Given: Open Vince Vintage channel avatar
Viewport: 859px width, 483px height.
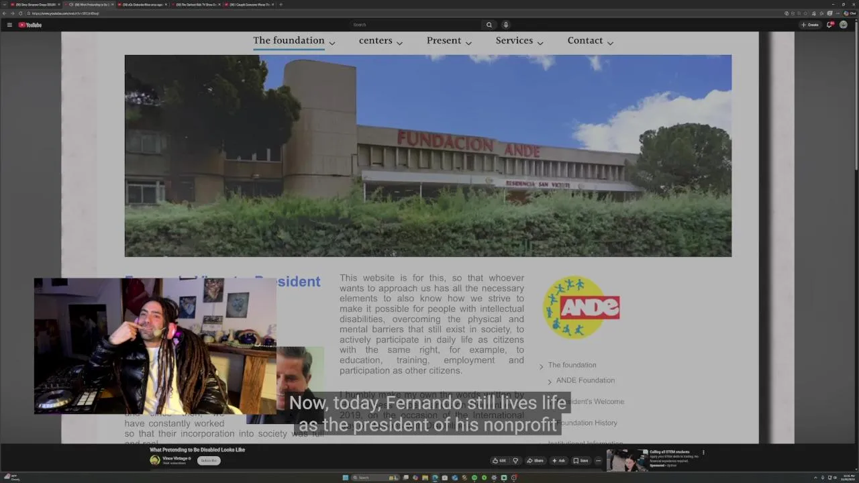Looking at the screenshot, I should tap(155, 460).
